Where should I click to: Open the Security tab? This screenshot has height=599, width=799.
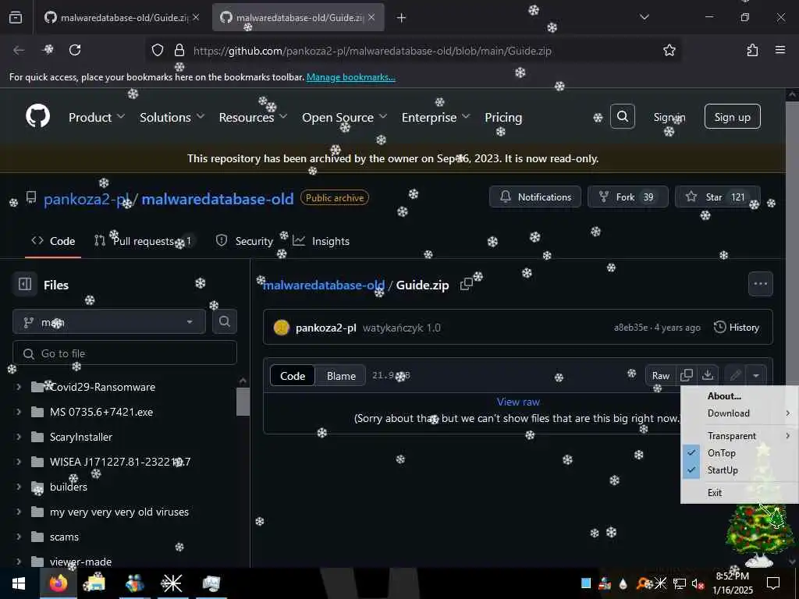[244, 241]
